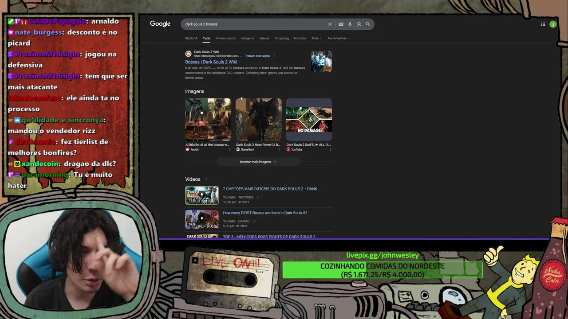
Task: Click the GameRant source icon under second image
Action: (x=238, y=149)
